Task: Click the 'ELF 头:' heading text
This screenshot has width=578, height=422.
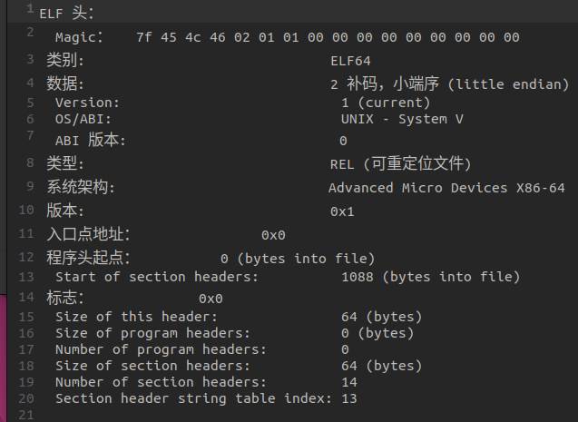Action: click(x=66, y=14)
